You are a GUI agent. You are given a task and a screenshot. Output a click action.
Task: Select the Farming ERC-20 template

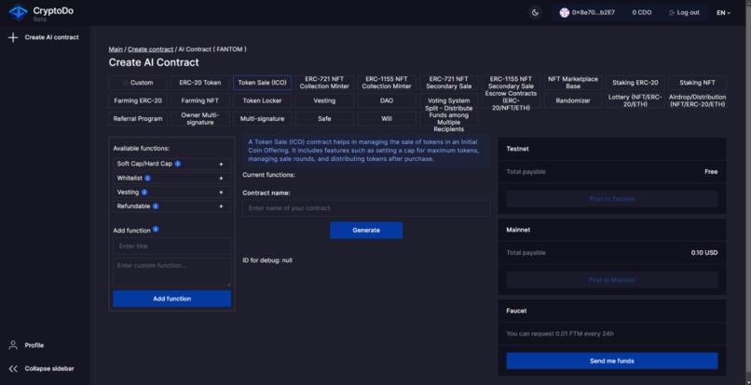[138, 101]
